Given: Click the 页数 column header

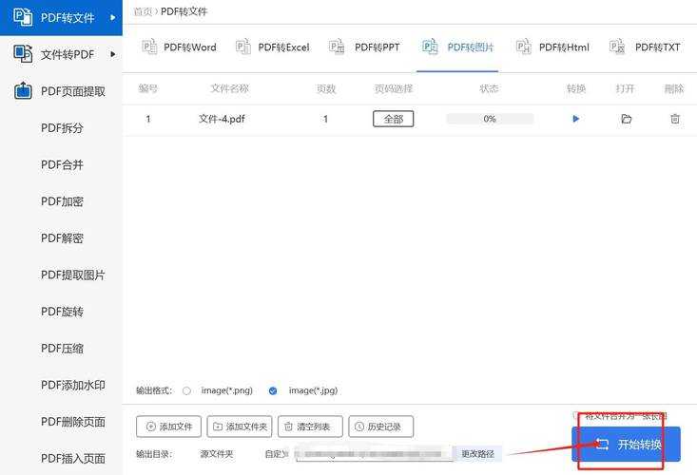Looking at the screenshot, I should coord(326,88).
